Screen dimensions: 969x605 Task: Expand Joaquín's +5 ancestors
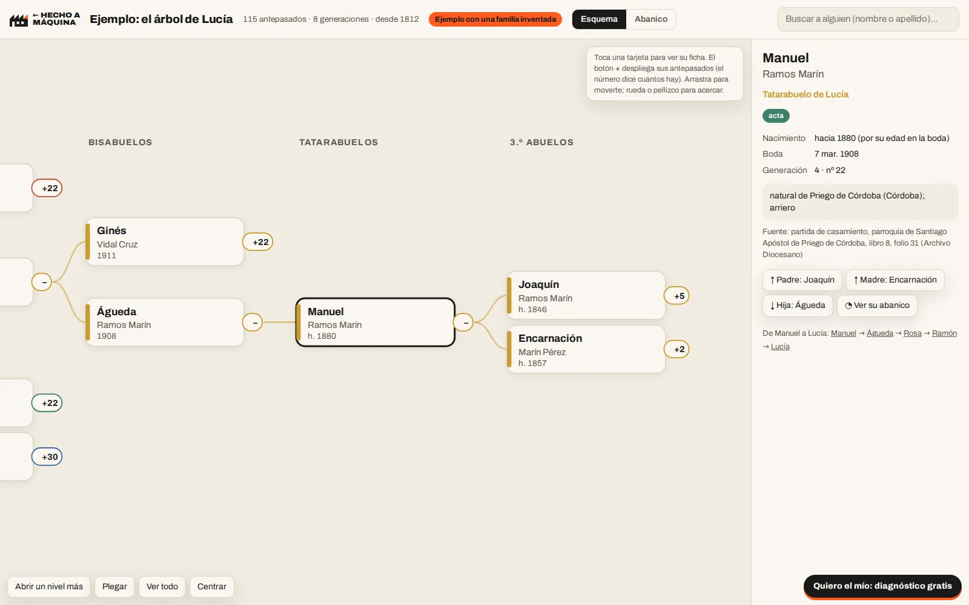point(677,296)
